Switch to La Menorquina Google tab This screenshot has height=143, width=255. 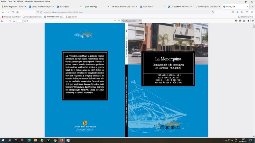click(207, 7)
